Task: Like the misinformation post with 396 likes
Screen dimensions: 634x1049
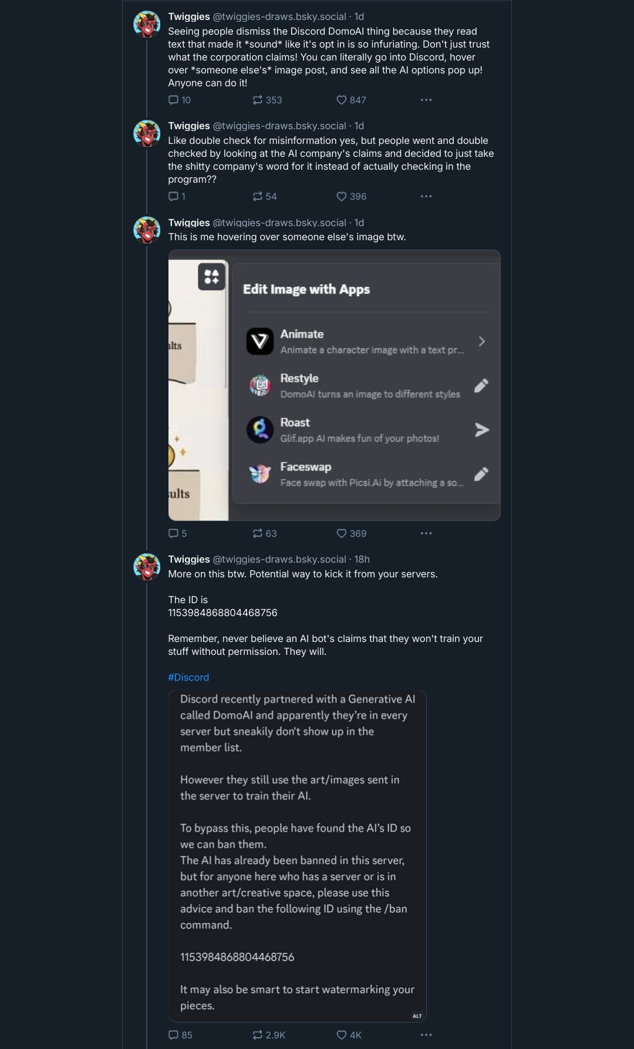Action: (351, 196)
